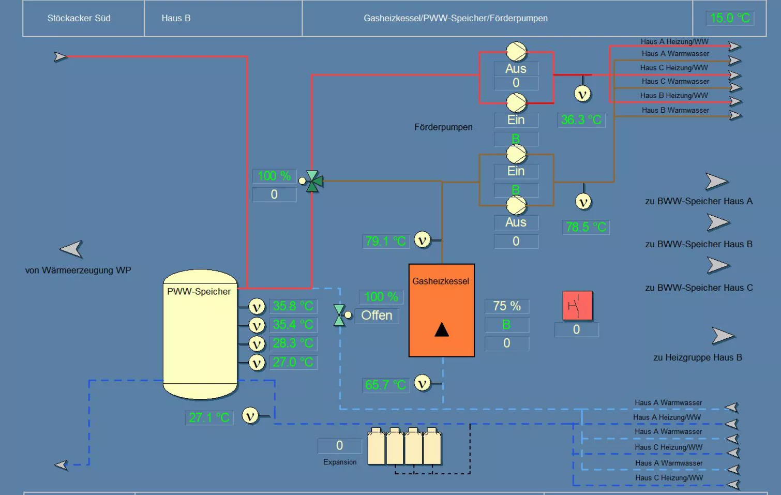Screen dimensions: 781x495
Task: Click the Offen shut-off valve symbol
Action: click(x=340, y=315)
